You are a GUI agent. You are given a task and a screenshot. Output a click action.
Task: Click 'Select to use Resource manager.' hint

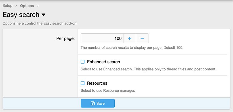(x=108, y=91)
